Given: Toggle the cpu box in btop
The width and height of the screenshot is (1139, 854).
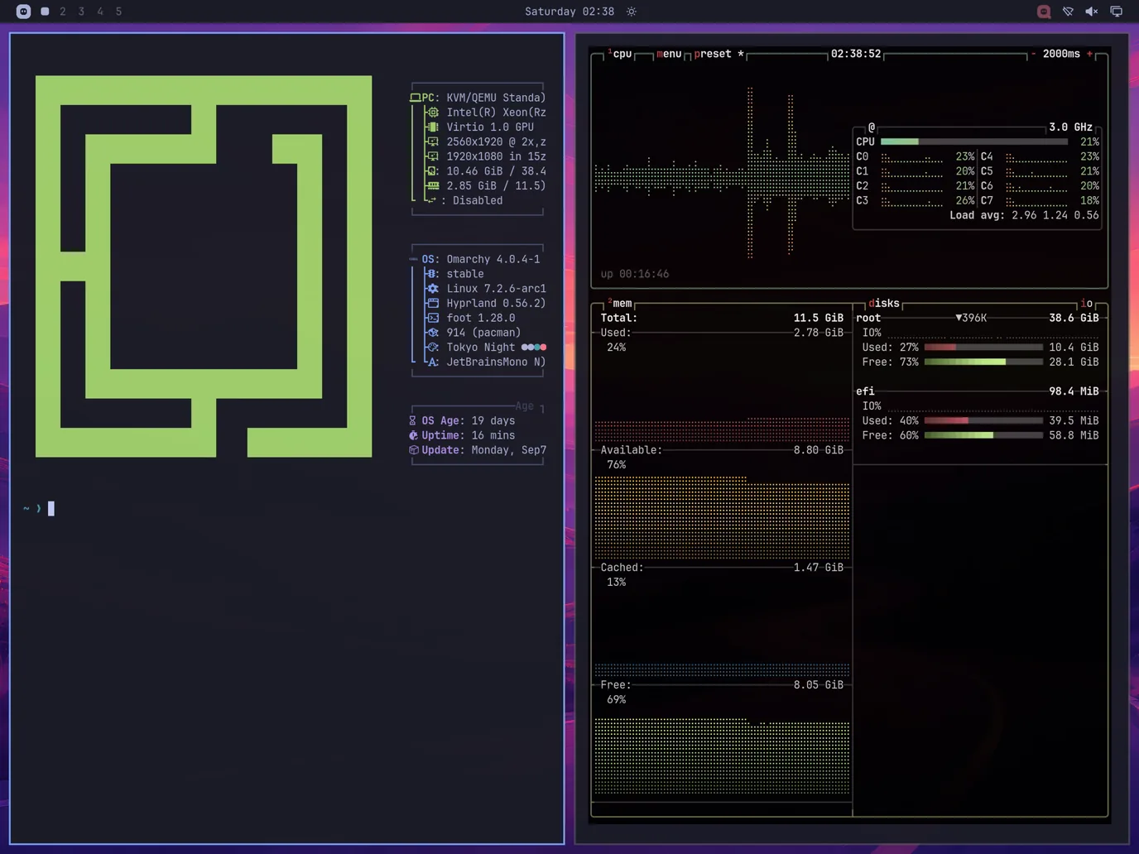Looking at the screenshot, I should point(620,54).
